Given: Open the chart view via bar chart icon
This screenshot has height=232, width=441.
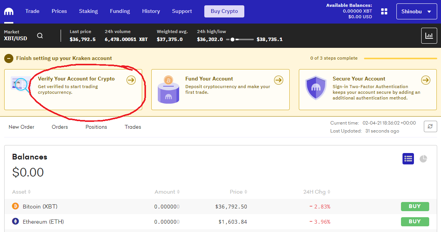Looking at the screenshot, I should point(429,35).
